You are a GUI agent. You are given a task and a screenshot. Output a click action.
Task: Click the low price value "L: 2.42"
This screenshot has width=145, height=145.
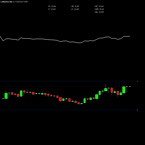coord(75,9)
